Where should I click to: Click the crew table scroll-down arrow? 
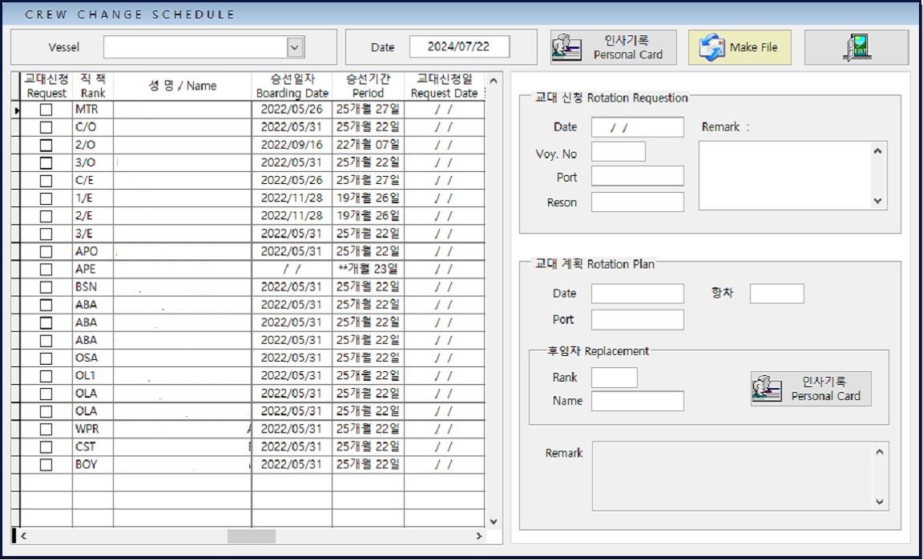point(494,522)
